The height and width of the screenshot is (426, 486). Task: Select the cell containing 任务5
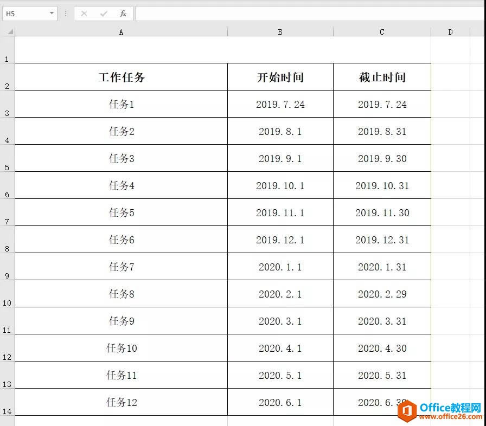click(x=121, y=212)
